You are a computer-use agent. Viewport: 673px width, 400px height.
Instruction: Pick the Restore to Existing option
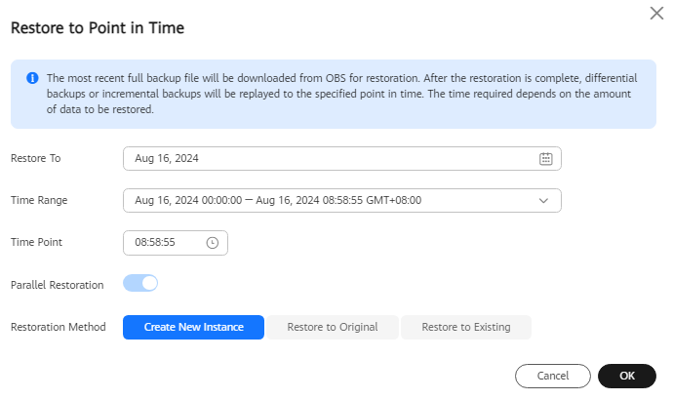point(466,328)
